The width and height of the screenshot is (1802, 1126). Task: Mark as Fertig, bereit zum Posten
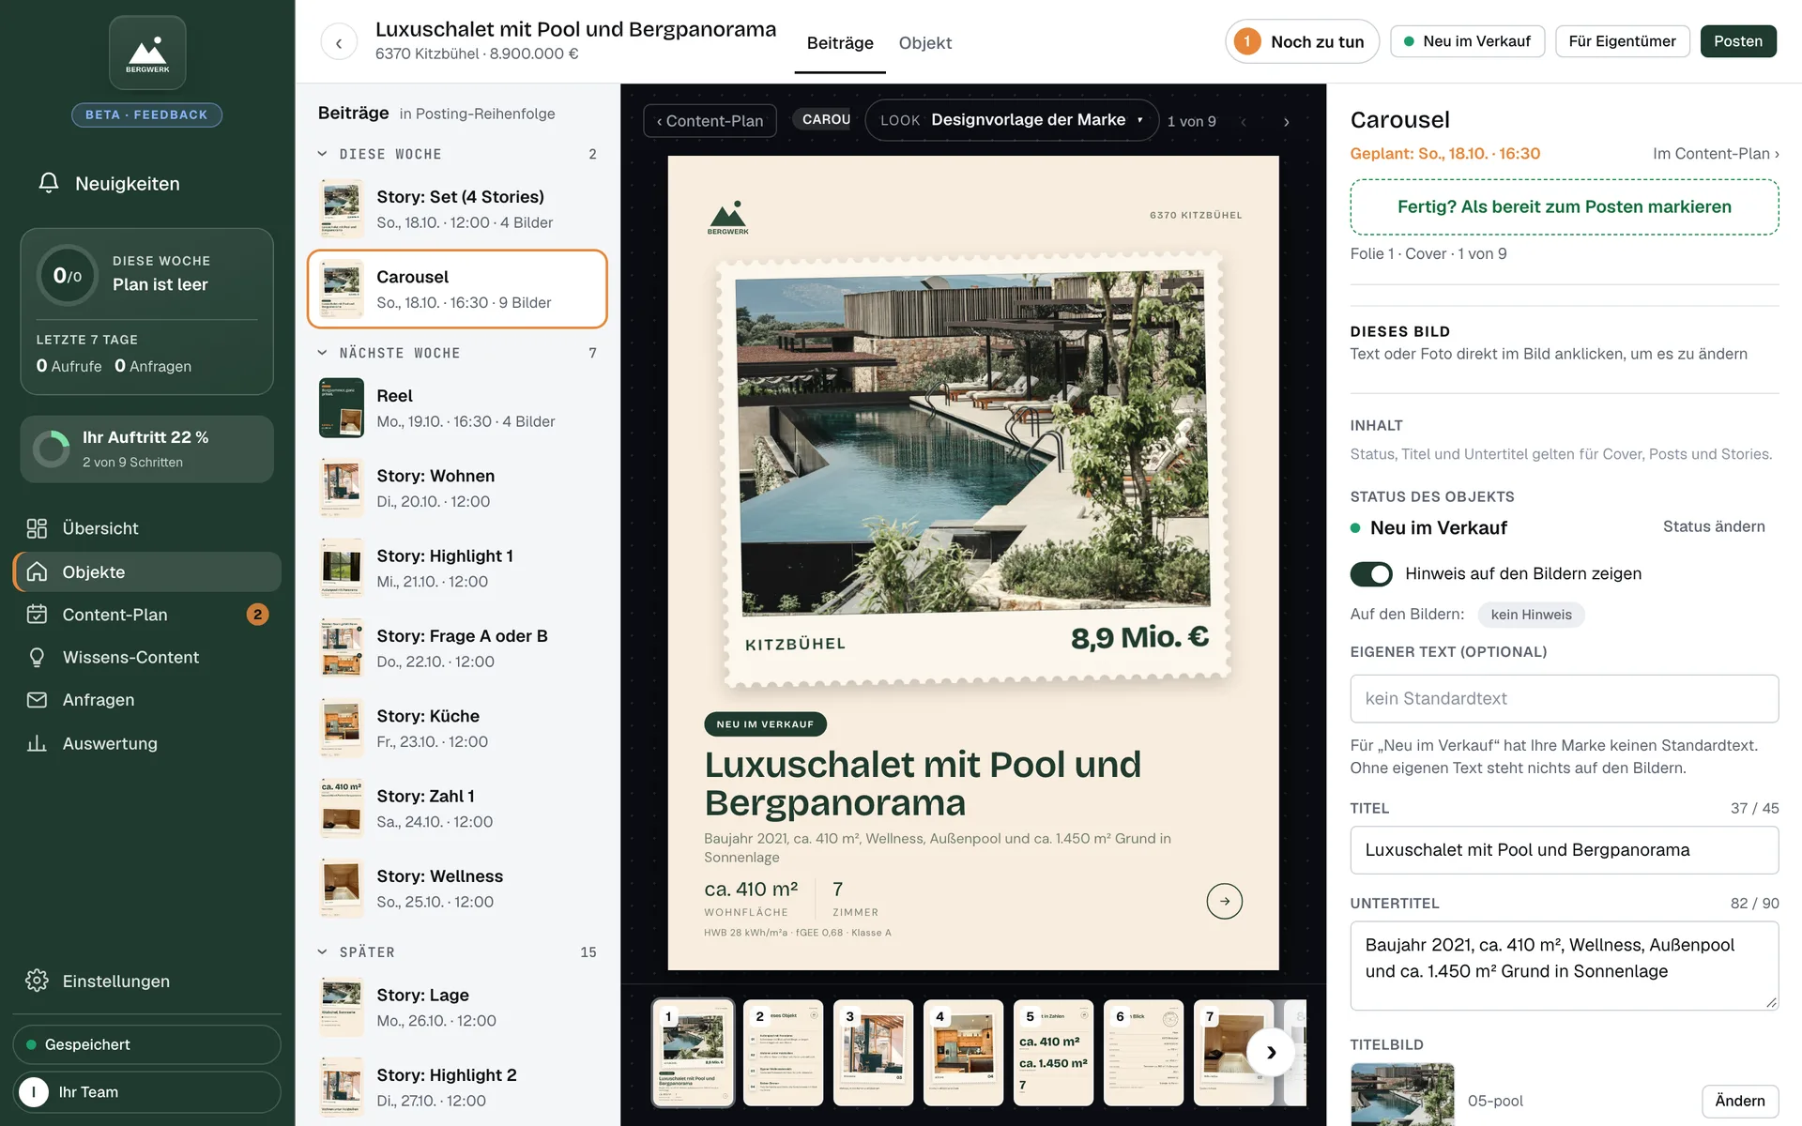(1564, 206)
